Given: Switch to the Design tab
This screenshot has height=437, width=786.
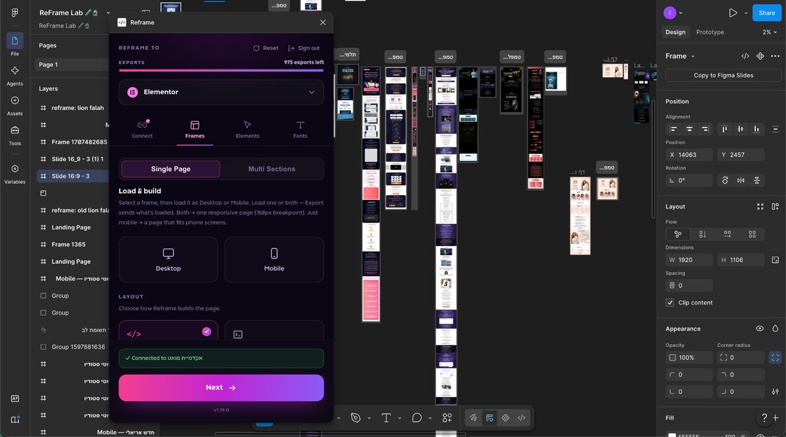Looking at the screenshot, I should pos(675,32).
